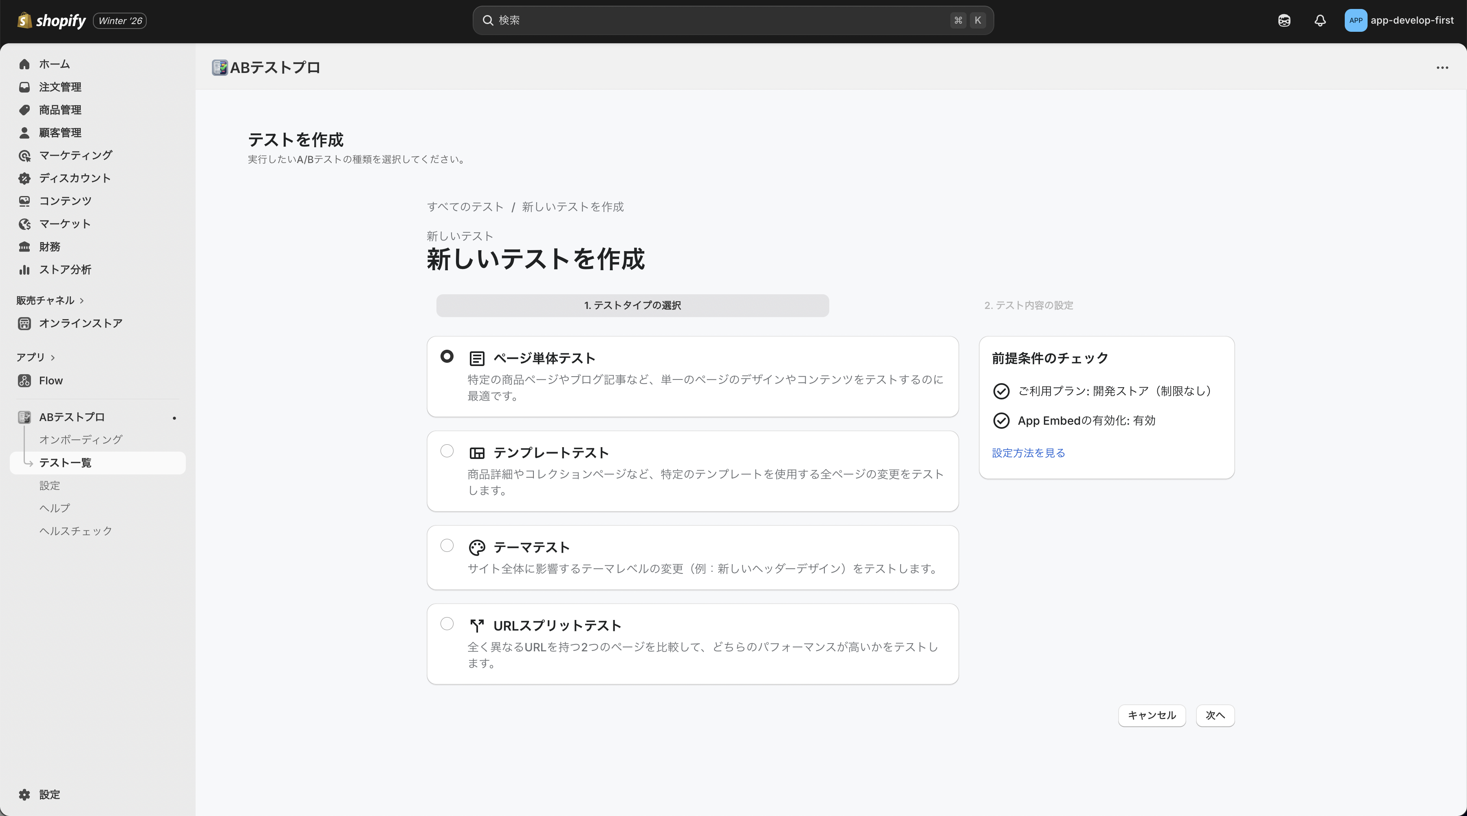The height and width of the screenshot is (816, 1467).
Task: Click the Shopify logo
Action: 51,20
